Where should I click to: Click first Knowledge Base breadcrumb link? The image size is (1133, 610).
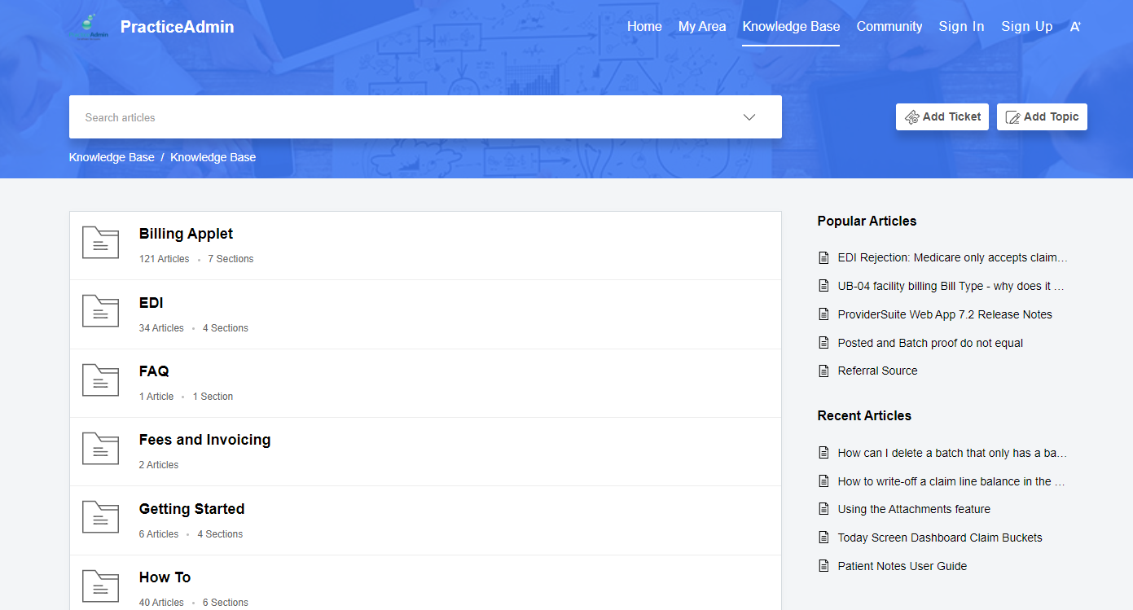[112, 157]
